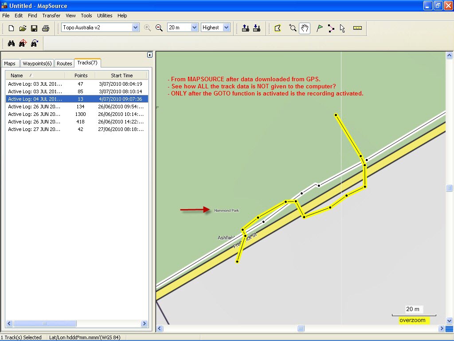Collapse the side panel with arrow button

[x=150, y=55]
